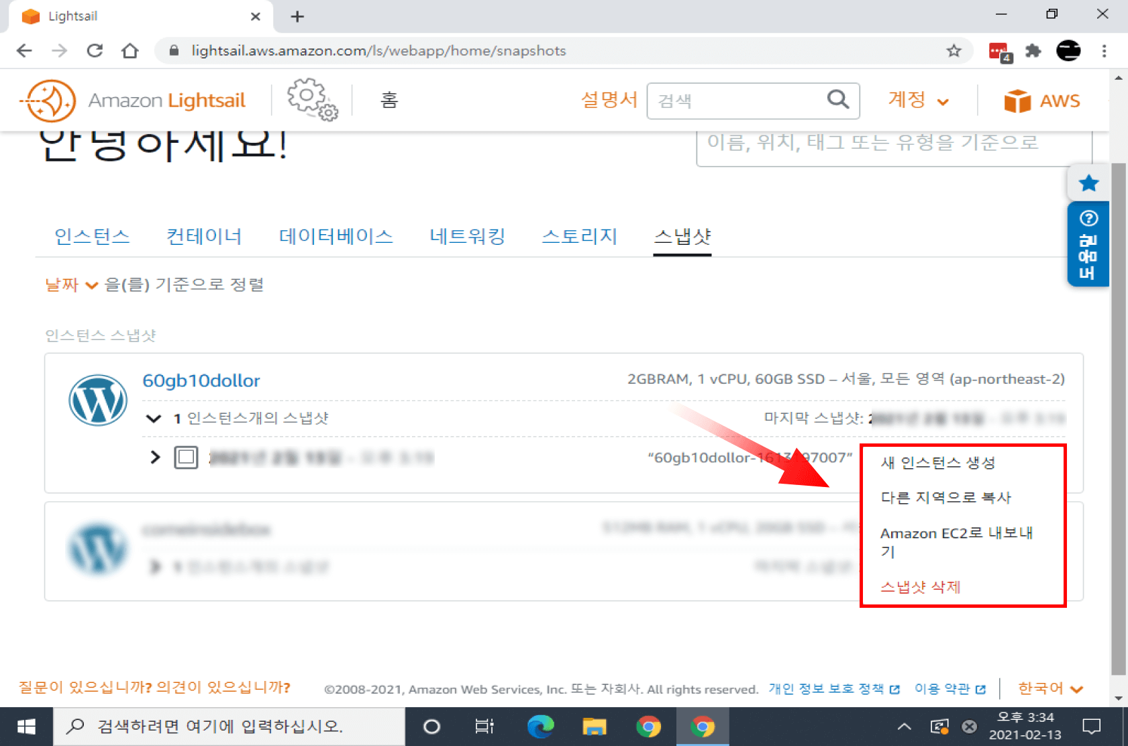1128x746 pixels.
Task: Open the 개인 정보 보호 정책 link
Action: (833, 689)
